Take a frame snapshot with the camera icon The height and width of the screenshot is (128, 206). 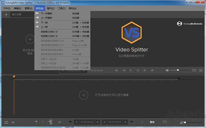[201, 70]
